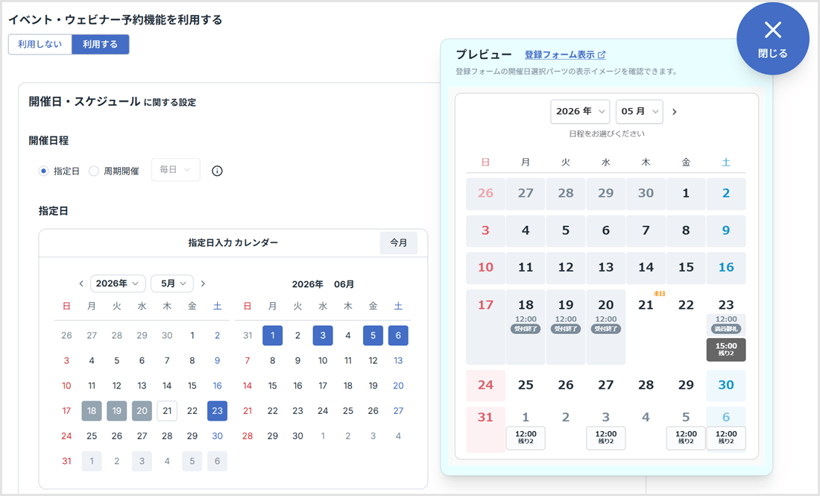Click preview calendar day 15

(x=686, y=267)
